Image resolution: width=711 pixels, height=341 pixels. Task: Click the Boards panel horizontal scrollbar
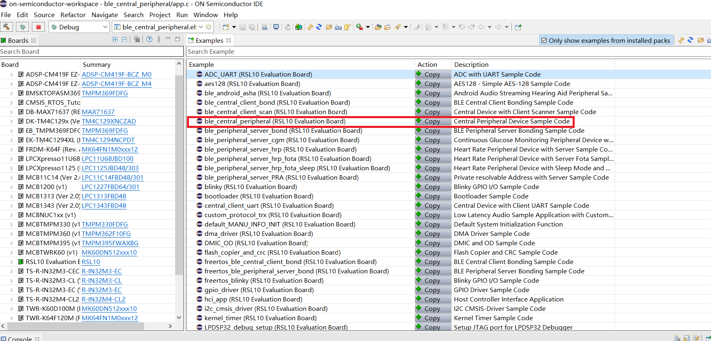click(x=76, y=326)
